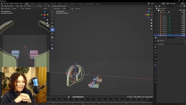Open Options dropdown in main viewport header
The width and height of the screenshot is (186, 105).
(150, 9)
